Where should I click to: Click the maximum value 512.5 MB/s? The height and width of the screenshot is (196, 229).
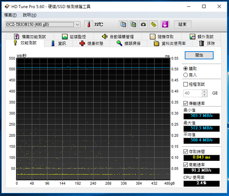click(202, 129)
